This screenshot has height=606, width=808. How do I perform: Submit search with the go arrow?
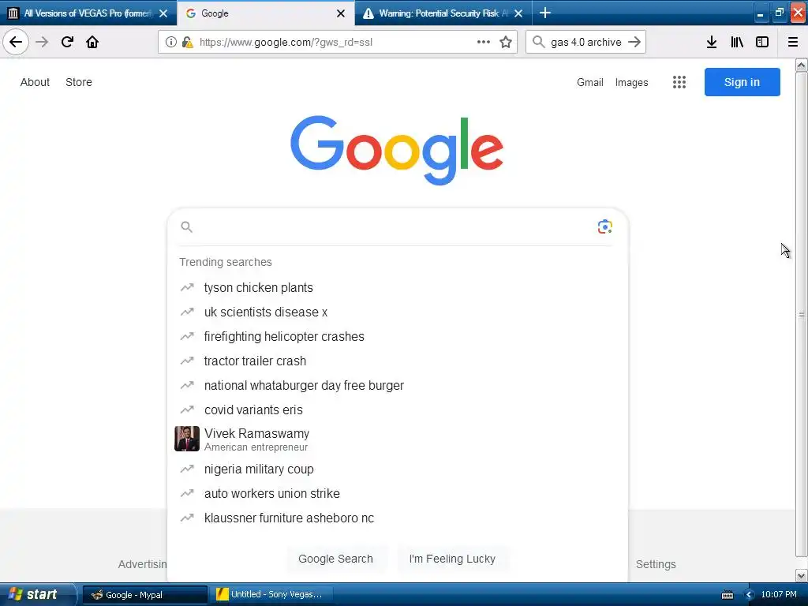[x=634, y=42]
